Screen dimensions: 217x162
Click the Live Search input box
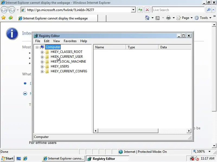click(x=178, y=10)
